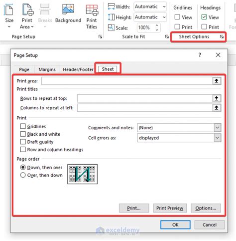Select Over, then down page order
Viewport: 236px width, 241px height.
coord(23,175)
